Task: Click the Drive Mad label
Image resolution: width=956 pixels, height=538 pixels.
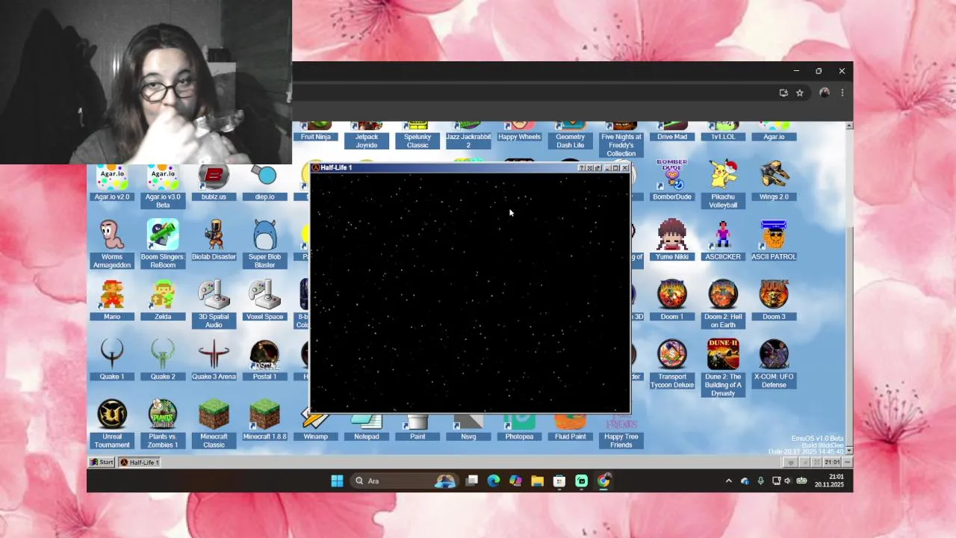Action: (672, 137)
